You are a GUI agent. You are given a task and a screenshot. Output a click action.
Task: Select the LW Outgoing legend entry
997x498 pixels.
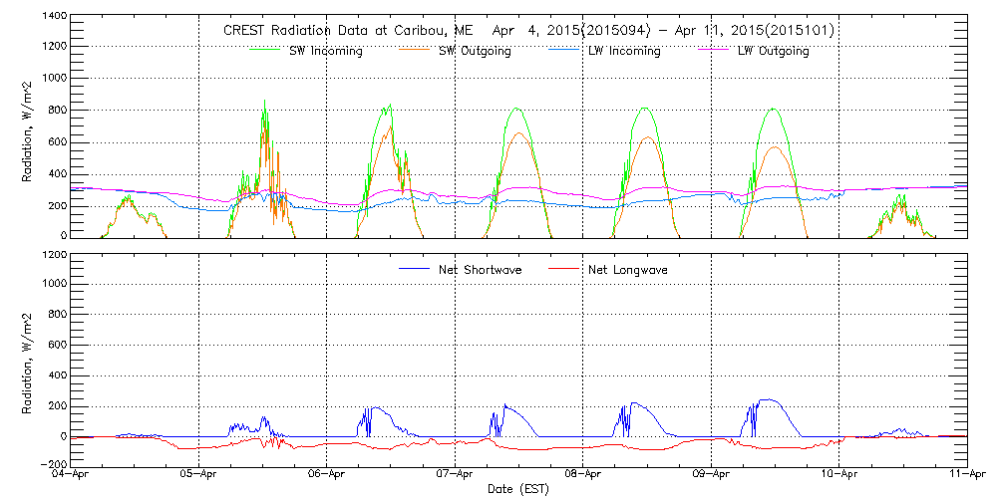click(x=773, y=51)
